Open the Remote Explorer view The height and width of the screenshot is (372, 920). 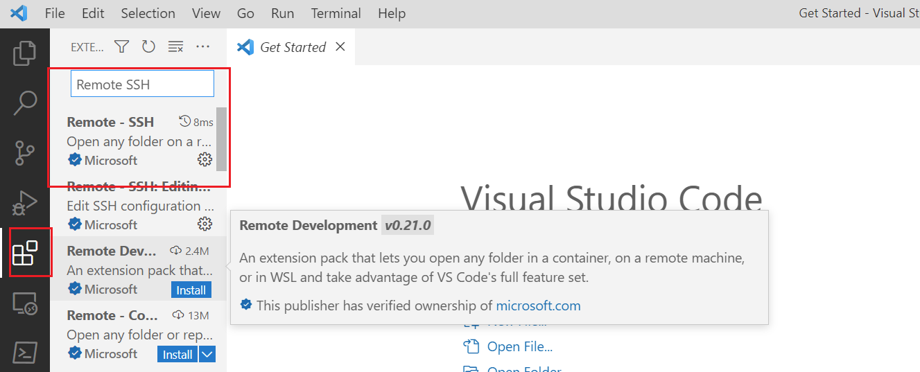pyautogui.click(x=25, y=303)
